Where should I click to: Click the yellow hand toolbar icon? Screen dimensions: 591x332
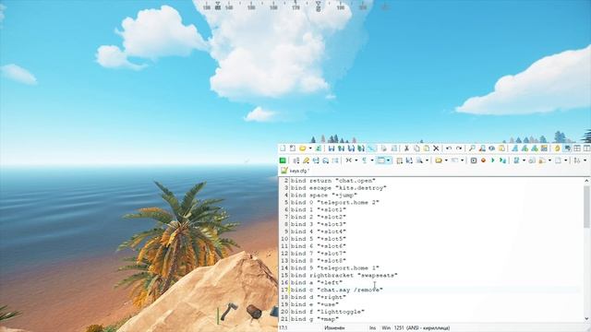point(557,148)
